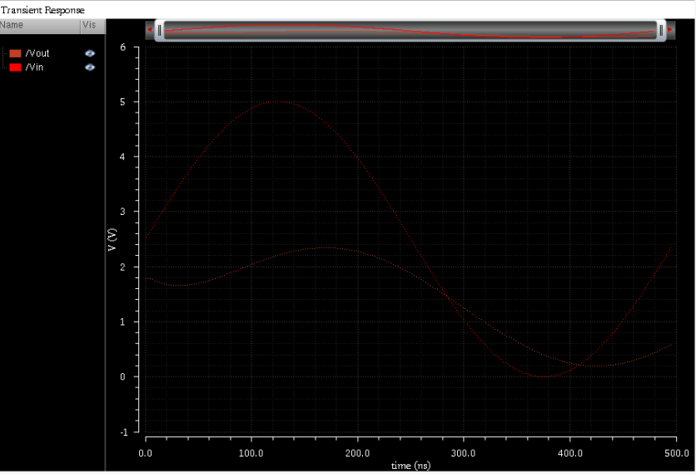Click the 6 tick label on voltage axis
Screen dimensions: 696x474
pos(123,47)
